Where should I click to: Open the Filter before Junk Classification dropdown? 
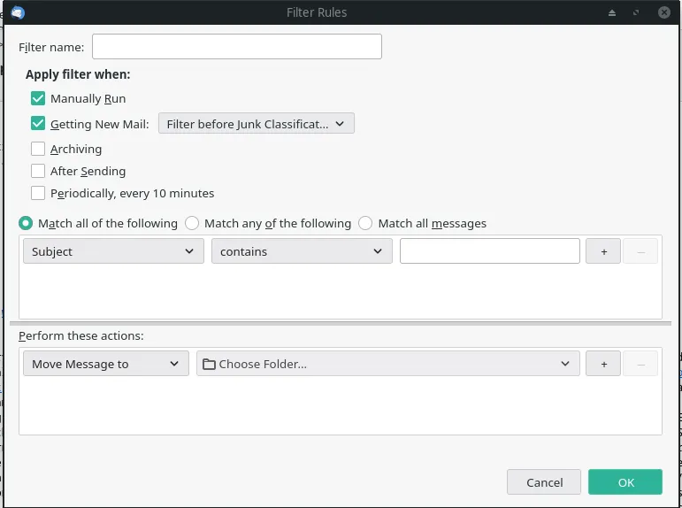point(256,124)
